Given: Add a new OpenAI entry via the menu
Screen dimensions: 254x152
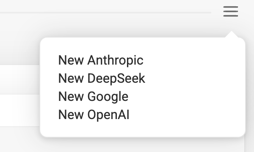Looking at the screenshot, I should pos(94,114).
